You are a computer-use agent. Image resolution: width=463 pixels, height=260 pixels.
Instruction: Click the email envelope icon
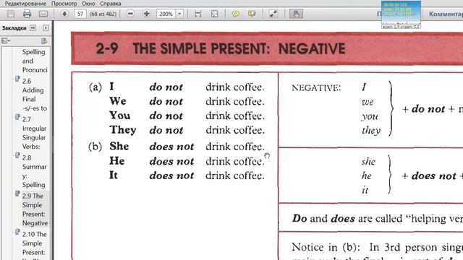pyautogui.click(x=43, y=14)
